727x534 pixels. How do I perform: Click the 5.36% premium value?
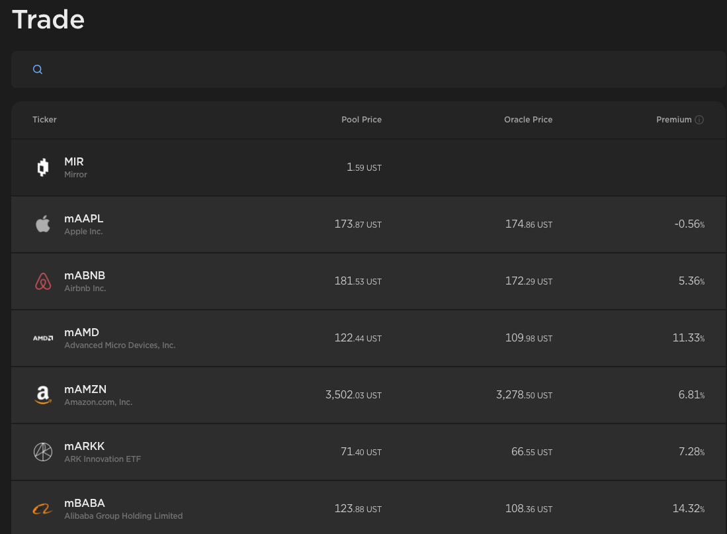691,281
